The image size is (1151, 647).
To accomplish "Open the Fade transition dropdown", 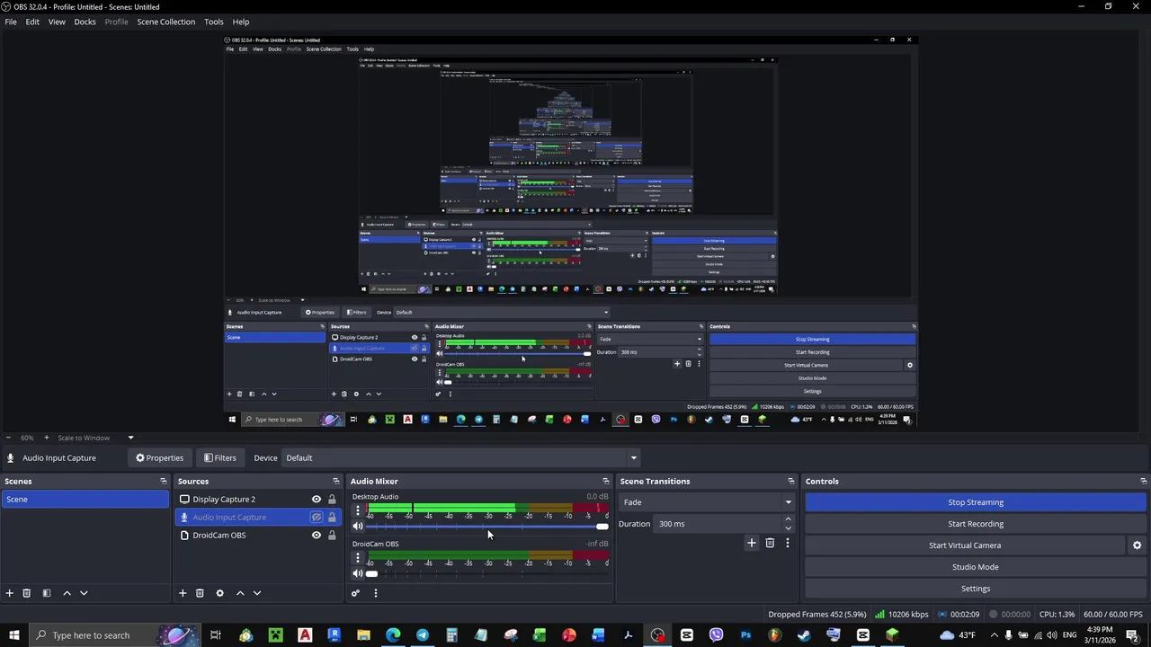I will click(708, 502).
